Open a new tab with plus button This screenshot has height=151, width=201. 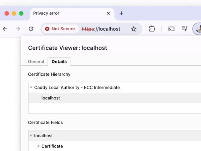pyautogui.click(x=121, y=13)
